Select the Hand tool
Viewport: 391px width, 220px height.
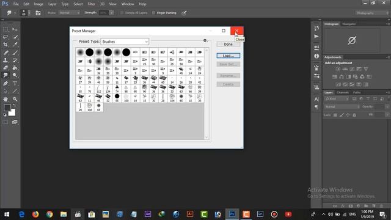pyautogui.click(x=5, y=99)
